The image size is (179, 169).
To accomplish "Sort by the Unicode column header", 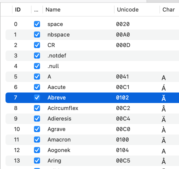I will tap(128, 10).
